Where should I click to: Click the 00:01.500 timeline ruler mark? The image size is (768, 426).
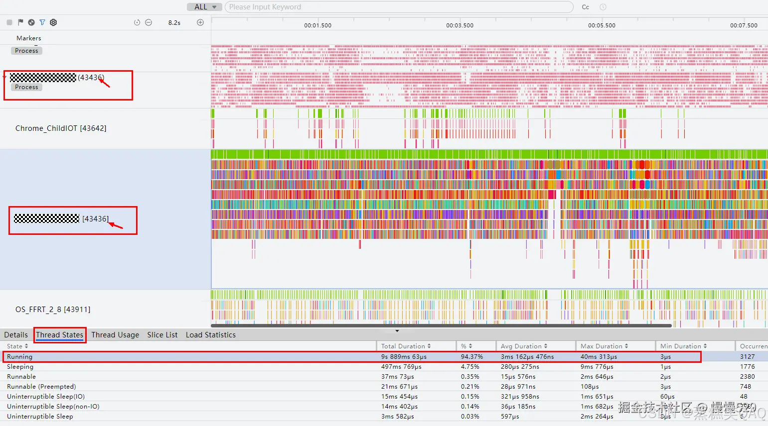pyautogui.click(x=317, y=25)
